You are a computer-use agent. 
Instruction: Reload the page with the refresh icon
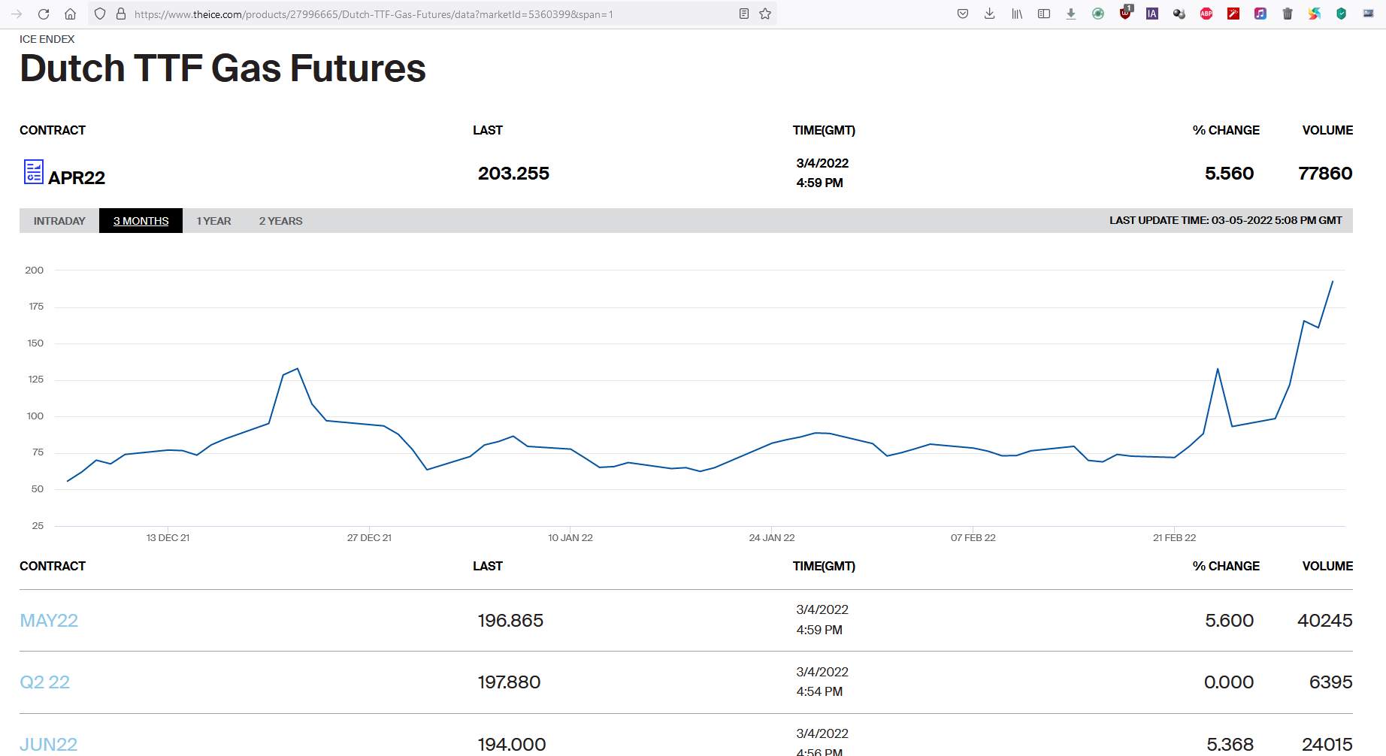tap(44, 14)
